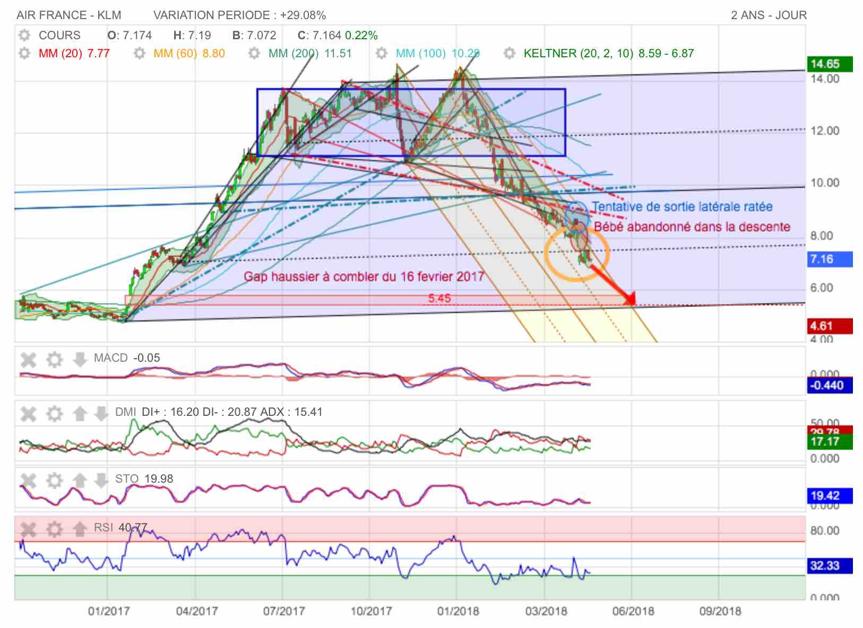Viewport: 863px width, 628px height.
Task: Click the MM (200) 11.51 label
Action: 310,54
